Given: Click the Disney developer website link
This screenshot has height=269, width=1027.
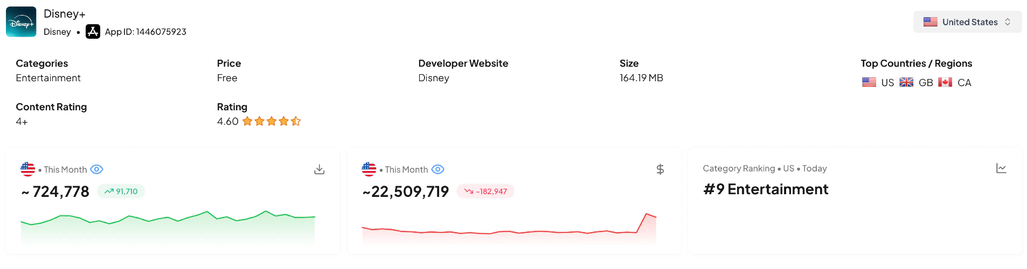Looking at the screenshot, I should tap(434, 78).
